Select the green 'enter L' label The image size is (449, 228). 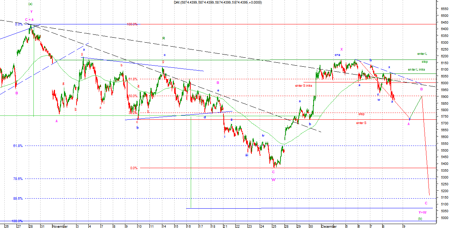click(x=422, y=54)
